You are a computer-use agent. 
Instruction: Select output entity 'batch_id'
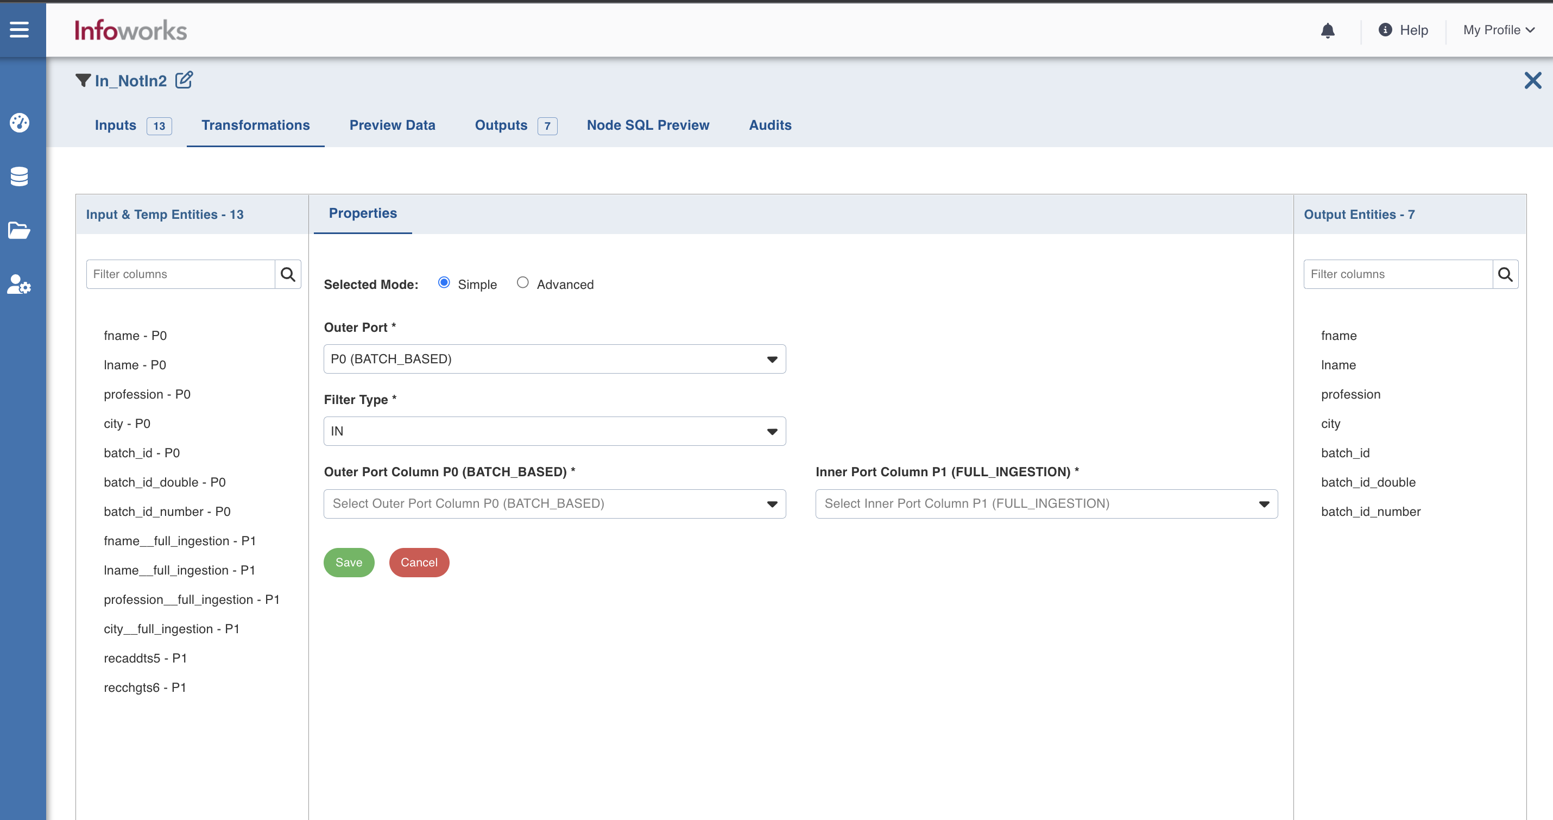click(1345, 453)
